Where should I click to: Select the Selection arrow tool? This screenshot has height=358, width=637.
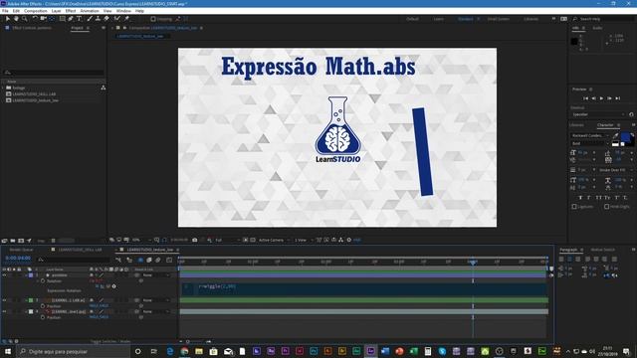[x=8, y=19]
